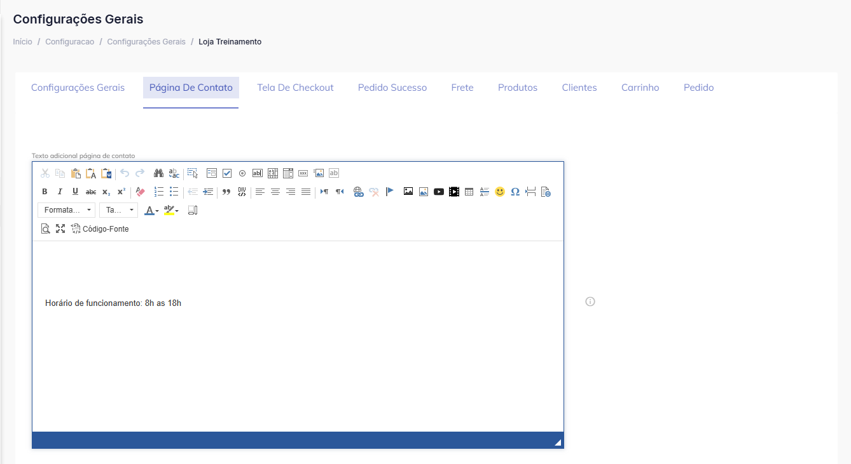851x464 pixels.
Task: Insert special character with Omega icon
Action: 515,192
